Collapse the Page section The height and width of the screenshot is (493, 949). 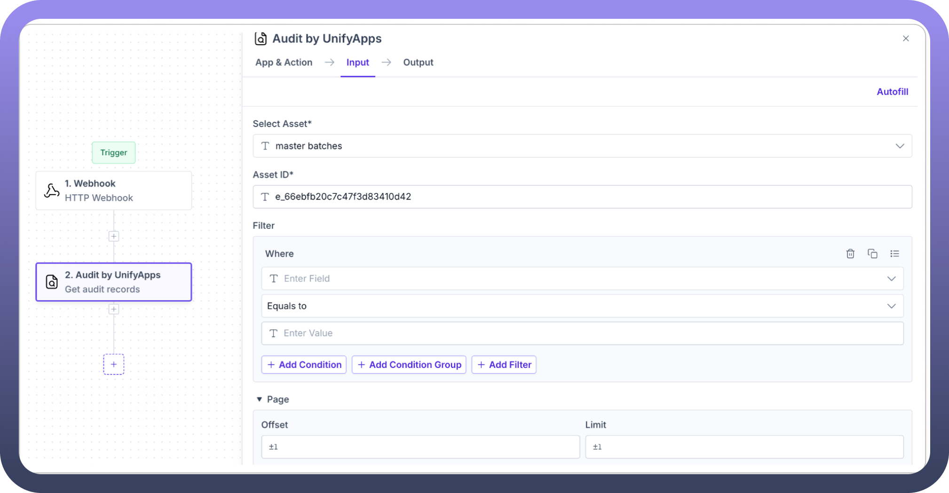coord(259,399)
